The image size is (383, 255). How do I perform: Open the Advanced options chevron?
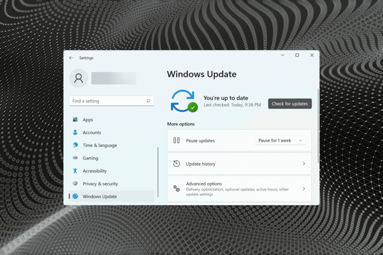pos(304,188)
